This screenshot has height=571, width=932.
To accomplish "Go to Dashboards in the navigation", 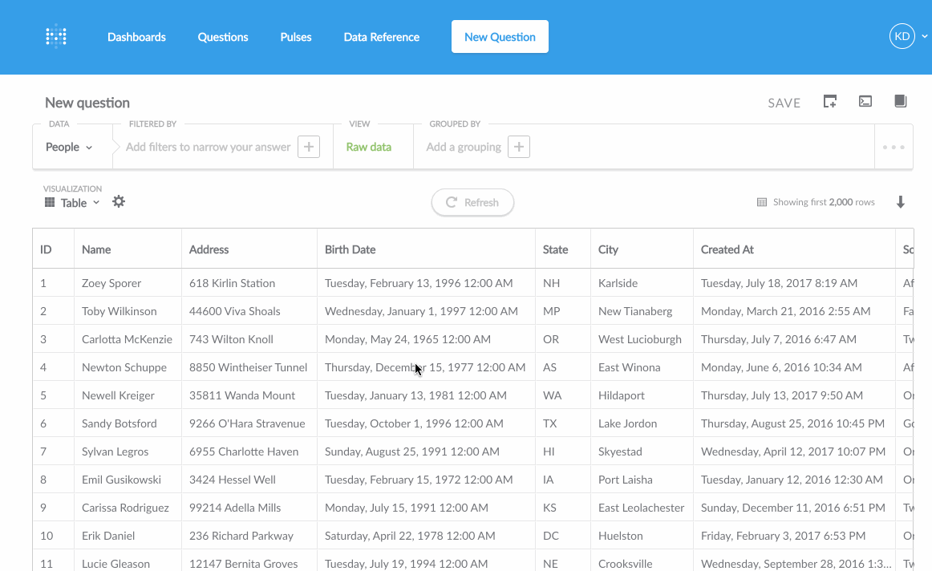I will point(136,37).
